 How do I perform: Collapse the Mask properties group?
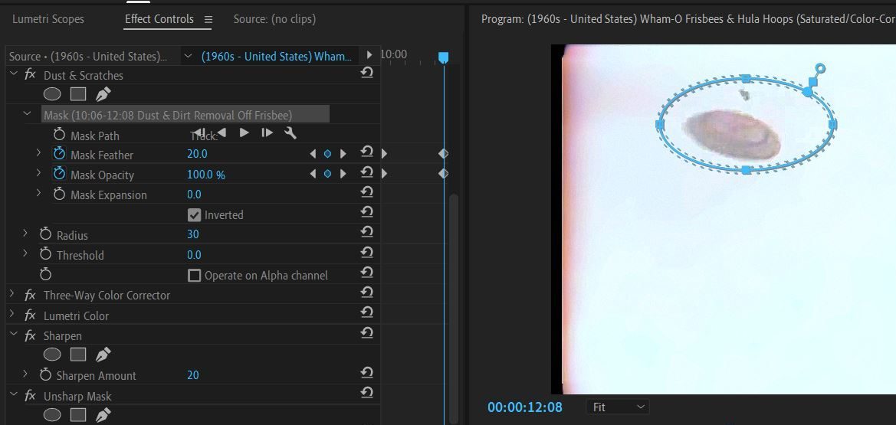(27, 113)
